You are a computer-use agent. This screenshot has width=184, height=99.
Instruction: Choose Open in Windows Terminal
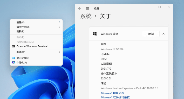click(x=36, y=46)
